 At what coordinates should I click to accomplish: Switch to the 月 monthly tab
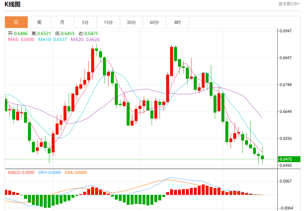tap(62, 22)
